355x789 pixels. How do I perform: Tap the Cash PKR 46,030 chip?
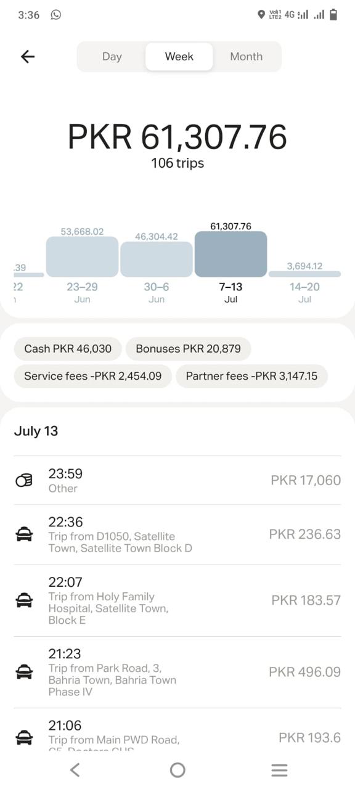pos(68,349)
